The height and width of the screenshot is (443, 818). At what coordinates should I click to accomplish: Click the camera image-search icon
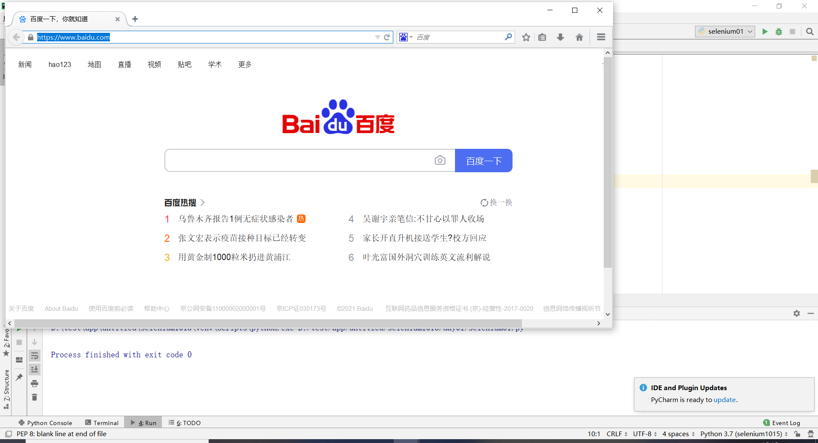[440, 160]
